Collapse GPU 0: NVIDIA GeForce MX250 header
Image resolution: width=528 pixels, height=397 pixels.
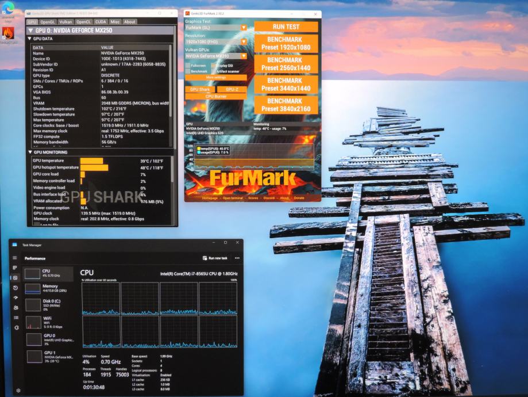[30, 30]
